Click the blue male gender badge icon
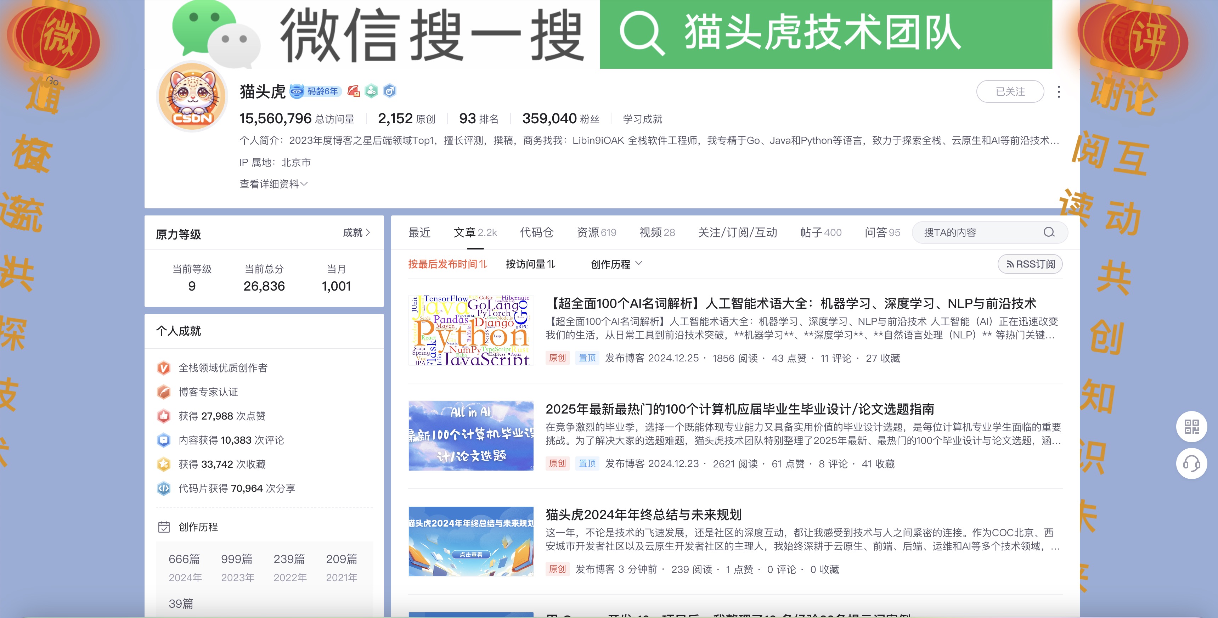The image size is (1218, 618). (x=390, y=91)
